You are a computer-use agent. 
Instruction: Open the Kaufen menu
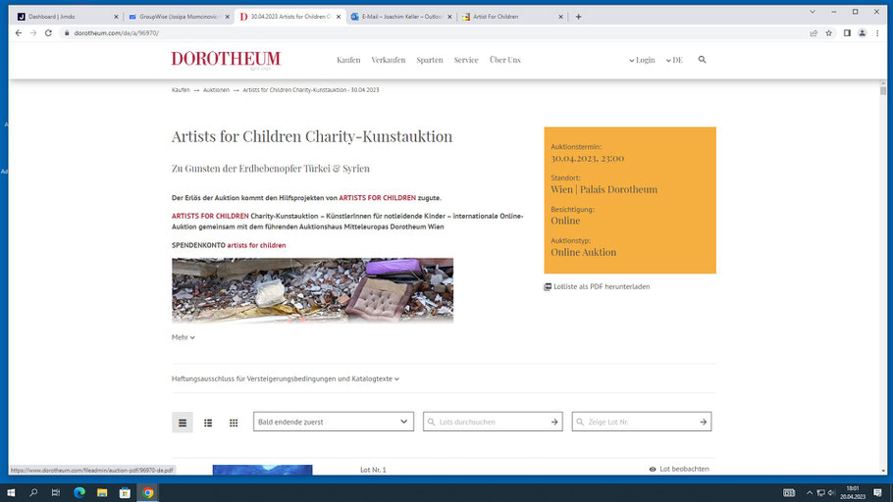tap(348, 60)
